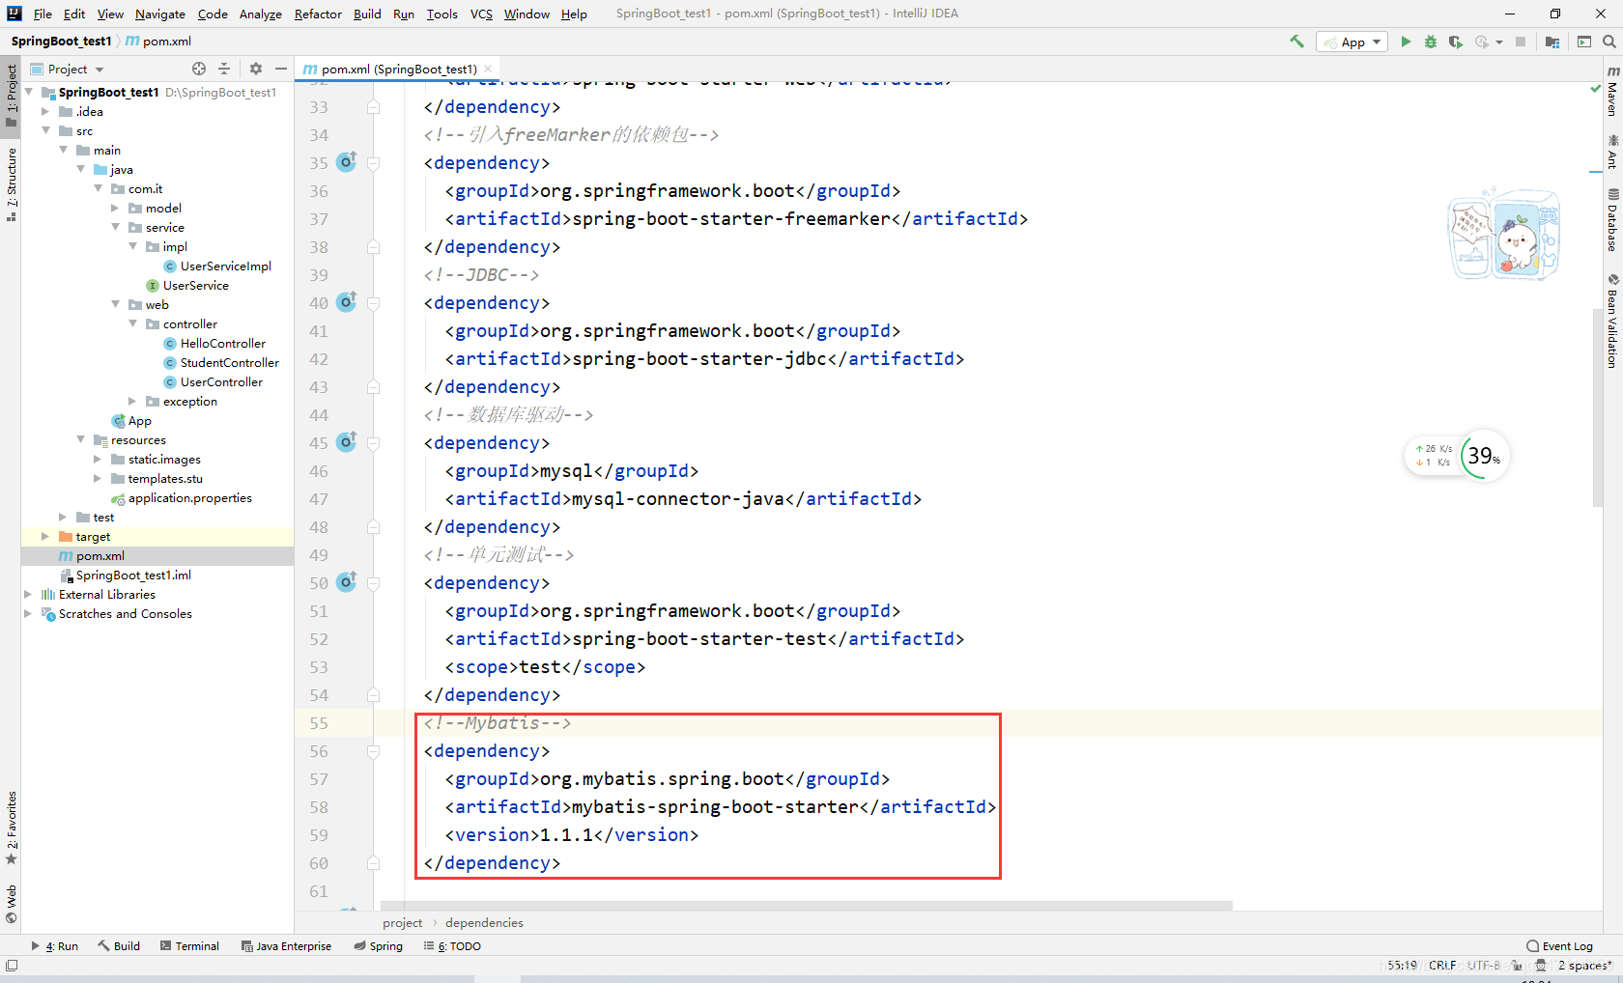Hide the Project tool window minus icon
Viewport: 1623px width, 983px height.
point(281,69)
